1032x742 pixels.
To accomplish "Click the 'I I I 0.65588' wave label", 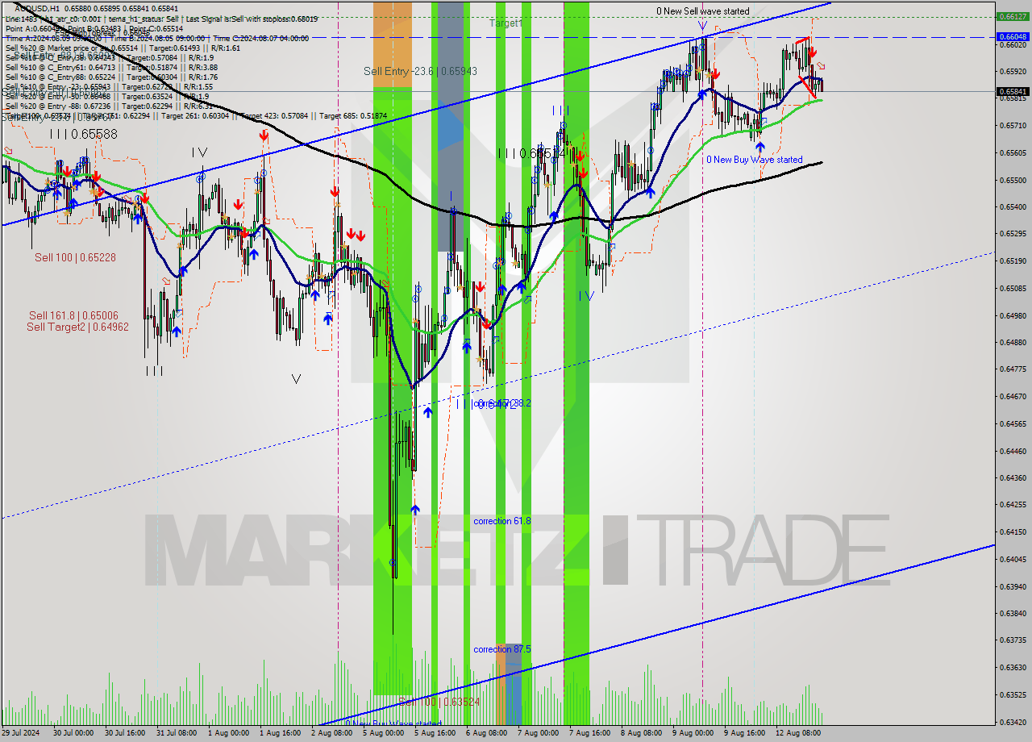I will click(x=84, y=134).
